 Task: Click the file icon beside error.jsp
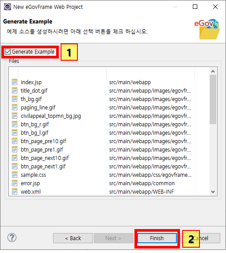pos(15,183)
